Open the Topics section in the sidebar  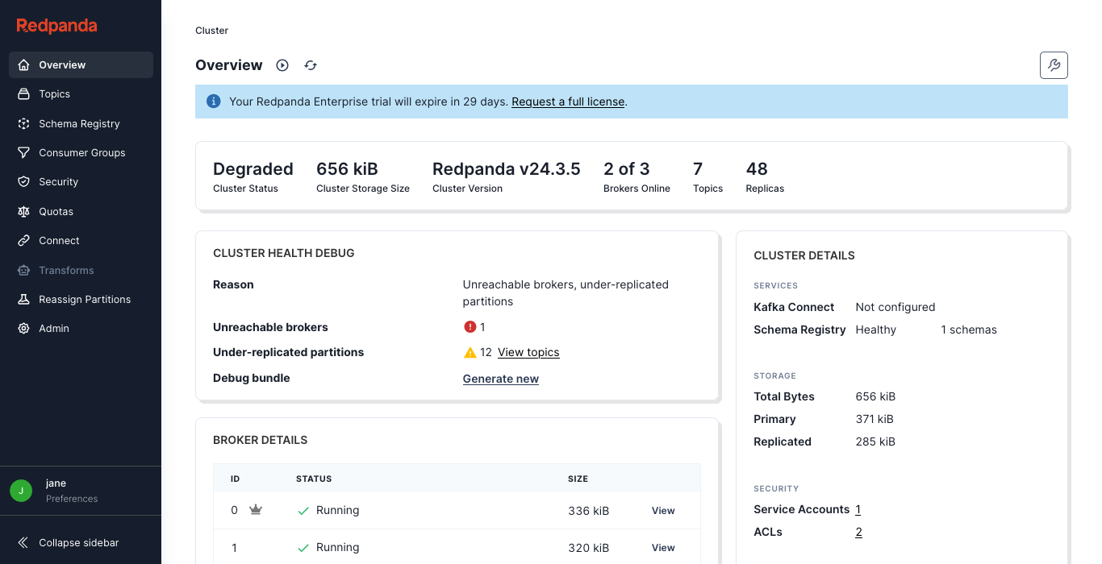[54, 93]
